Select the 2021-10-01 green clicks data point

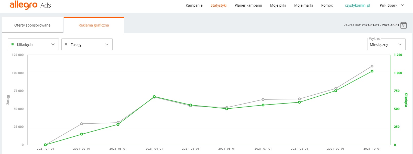pos(372,71)
